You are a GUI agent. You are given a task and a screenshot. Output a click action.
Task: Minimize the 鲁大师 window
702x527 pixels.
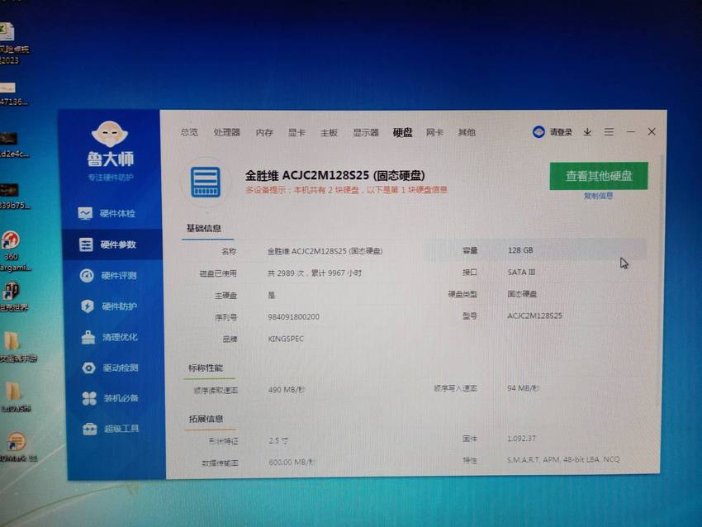tap(630, 132)
